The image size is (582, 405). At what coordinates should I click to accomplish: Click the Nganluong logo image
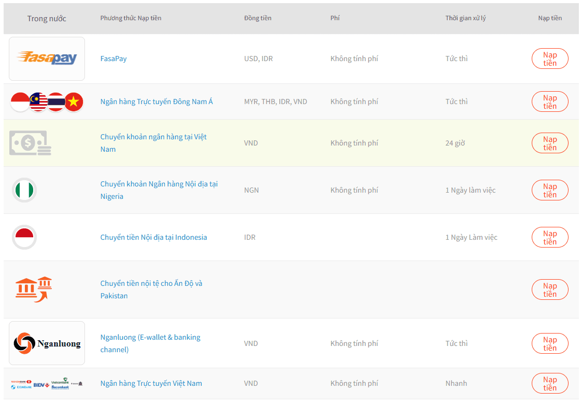tap(47, 343)
